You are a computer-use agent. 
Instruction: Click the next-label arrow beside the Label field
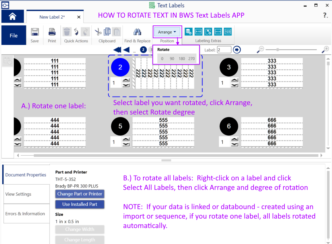(x=237, y=49)
